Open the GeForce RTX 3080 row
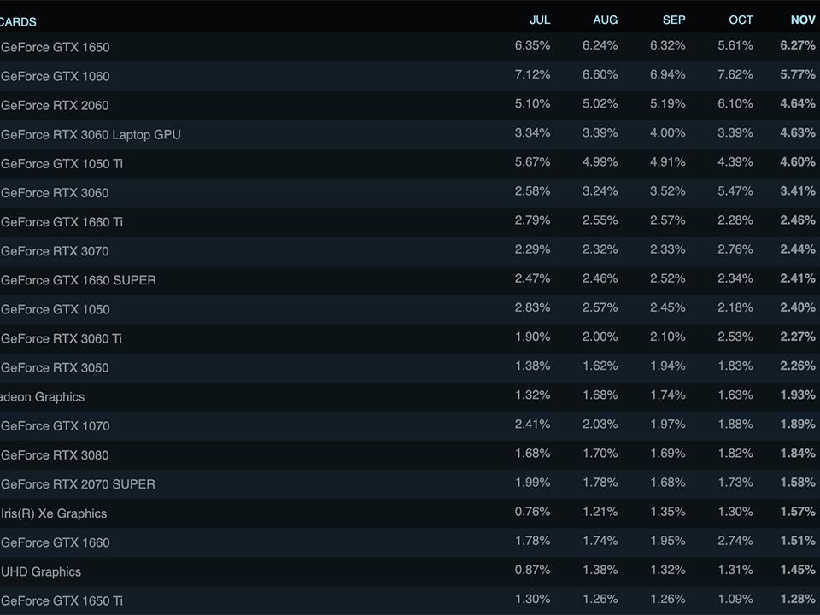820x615 pixels. (55, 455)
